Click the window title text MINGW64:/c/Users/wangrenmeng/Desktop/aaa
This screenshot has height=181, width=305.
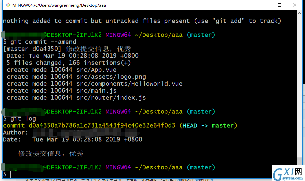point(59,5)
